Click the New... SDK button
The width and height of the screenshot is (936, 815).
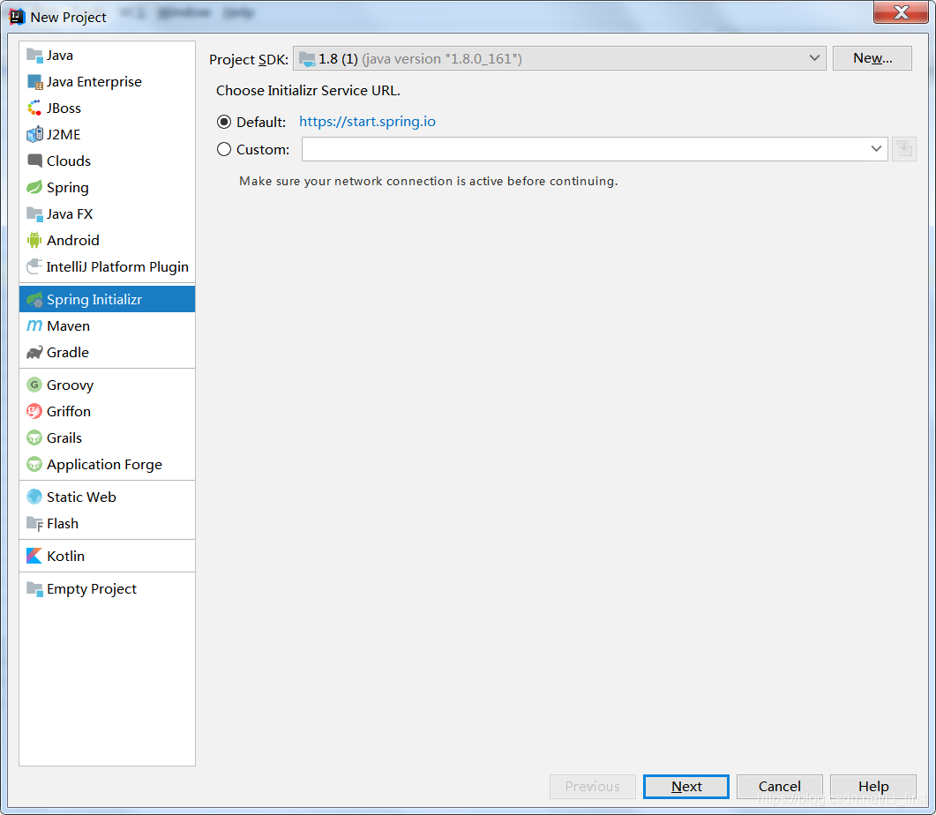872,58
